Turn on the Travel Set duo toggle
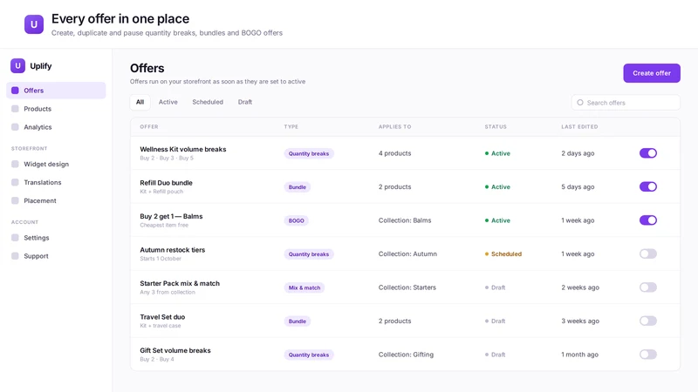Viewport: 698px width, 392px height. click(x=648, y=321)
